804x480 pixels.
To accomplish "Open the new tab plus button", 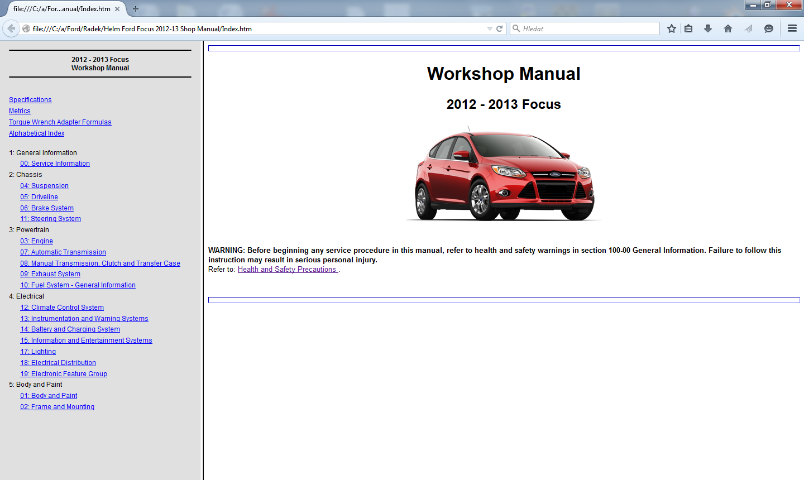I will (x=136, y=9).
